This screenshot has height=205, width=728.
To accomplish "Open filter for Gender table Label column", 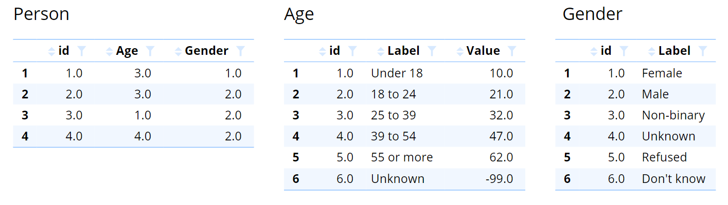I will (x=703, y=51).
